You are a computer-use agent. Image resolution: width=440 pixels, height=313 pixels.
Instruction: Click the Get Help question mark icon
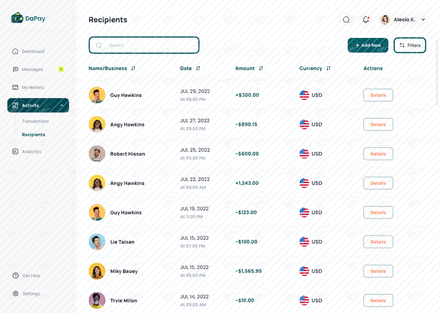point(15,276)
